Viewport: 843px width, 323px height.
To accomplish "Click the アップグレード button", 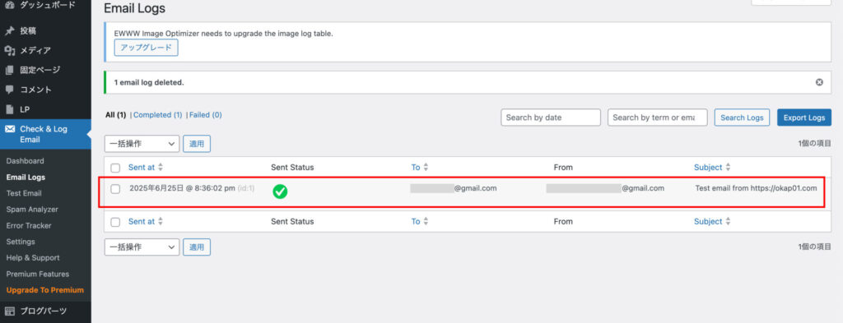I will click(x=146, y=47).
